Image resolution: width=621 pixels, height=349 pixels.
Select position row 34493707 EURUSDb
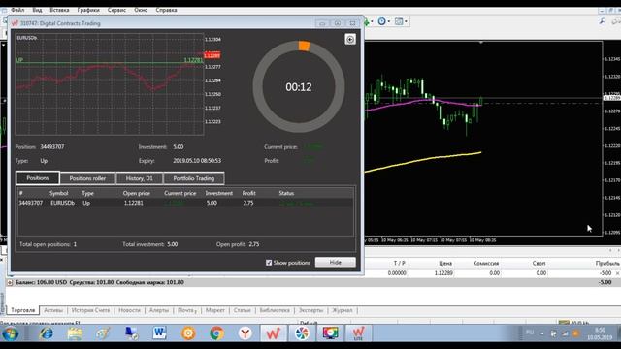tap(185, 203)
